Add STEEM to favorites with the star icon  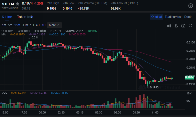[x=18, y=4]
